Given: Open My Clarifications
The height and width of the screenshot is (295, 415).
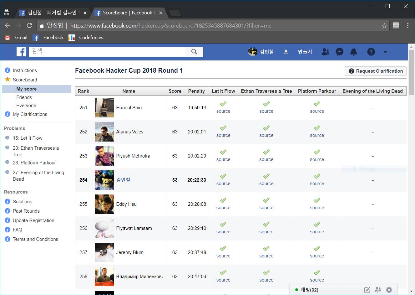Looking at the screenshot, I should [30, 114].
